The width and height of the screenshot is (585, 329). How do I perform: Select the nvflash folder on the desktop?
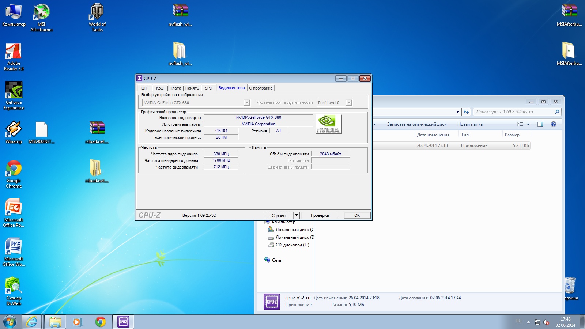coord(180,54)
